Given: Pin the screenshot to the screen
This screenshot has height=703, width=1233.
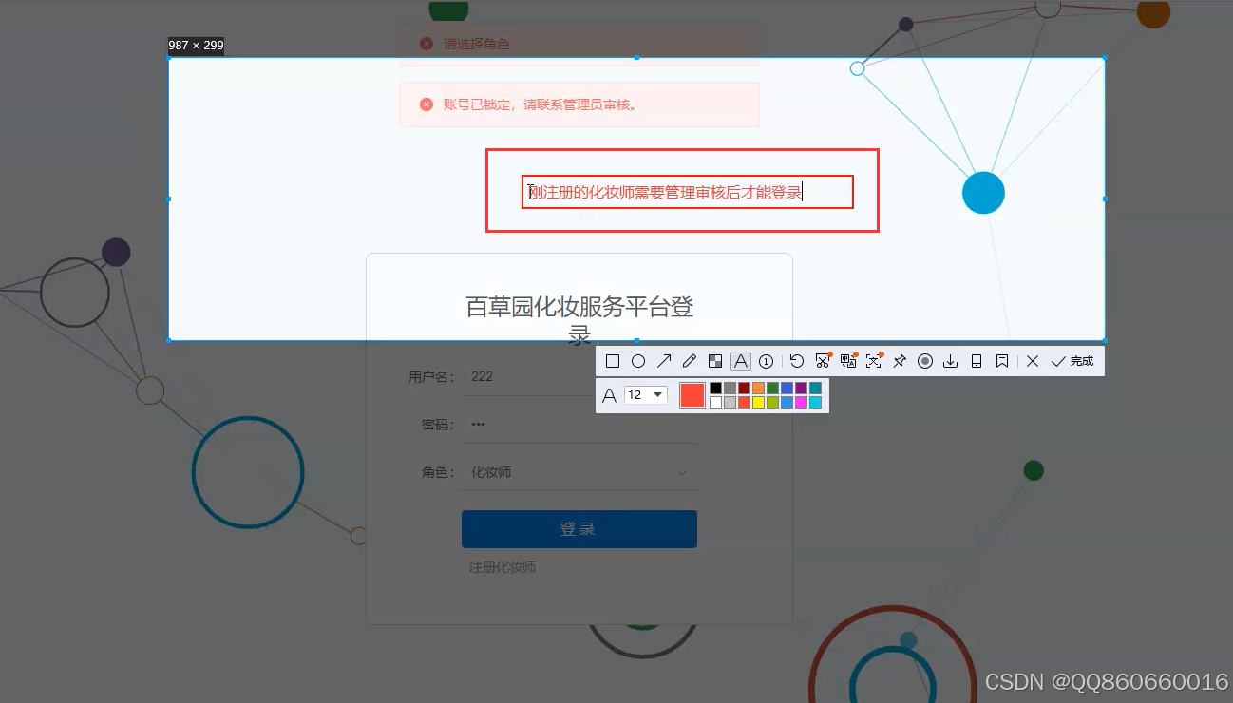Looking at the screenshot, I should [900, 361].
